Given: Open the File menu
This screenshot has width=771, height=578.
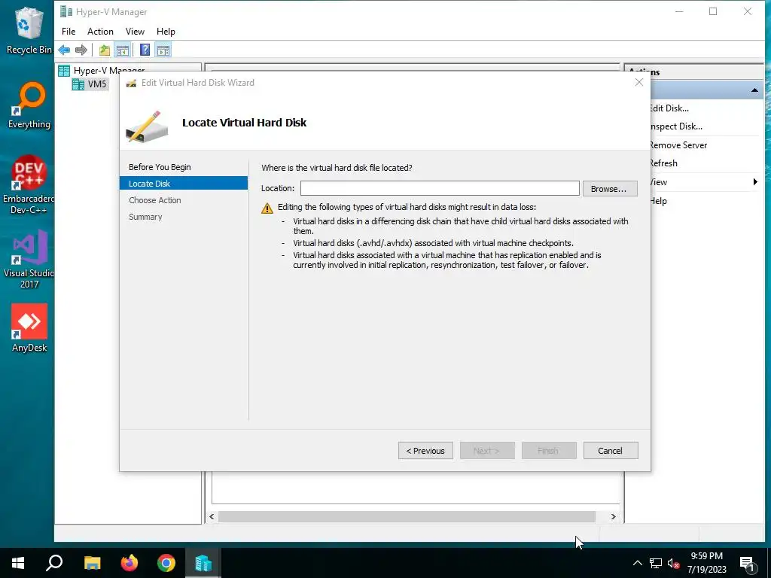Looking at the screenshot, I should coord(69,32).
